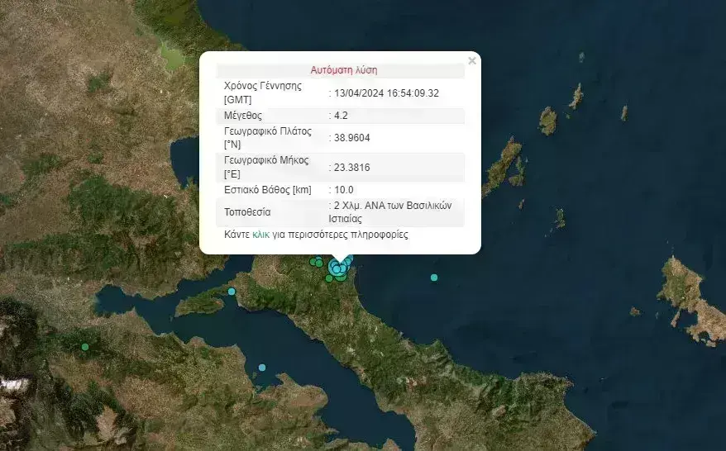The height and width of the screenshot is (451, 726).
Task: Click the 'Τοποθεσία' row label
Action: pos(247,212)
